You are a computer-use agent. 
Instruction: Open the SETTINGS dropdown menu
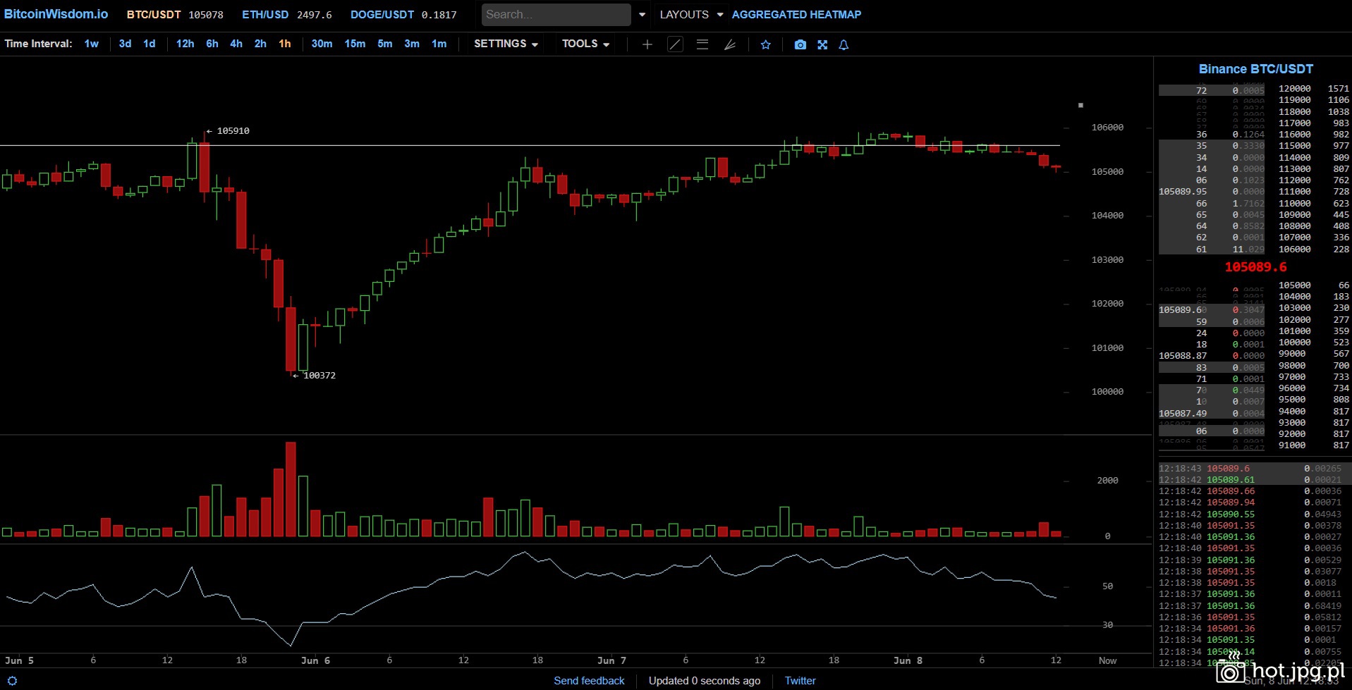(x=506, y=44)
